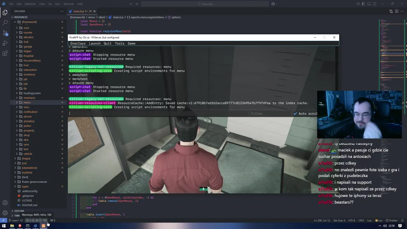This screenshot has width=407, height=229.
Task: Open the Tools menu in FiveM console
Action: (x=120, y=43)
